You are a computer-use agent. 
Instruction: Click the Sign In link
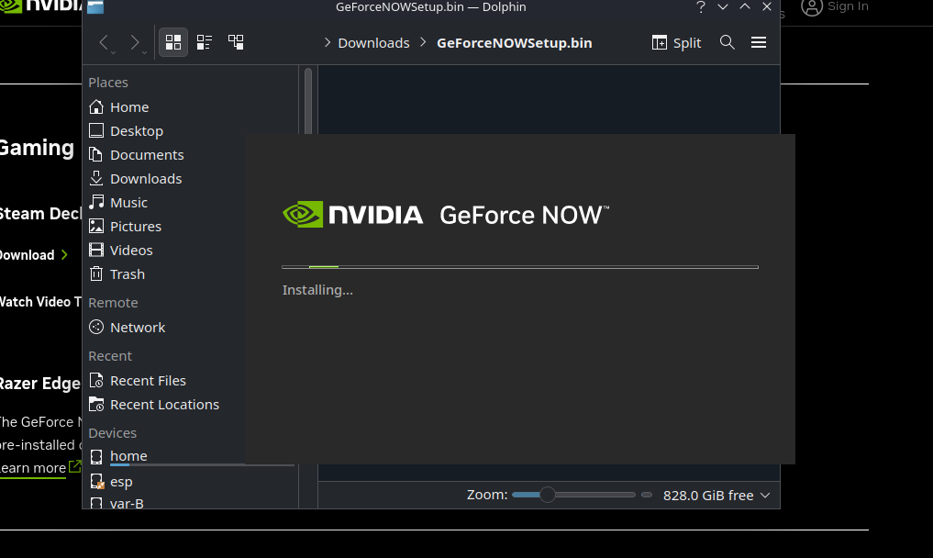click(835, 6)
